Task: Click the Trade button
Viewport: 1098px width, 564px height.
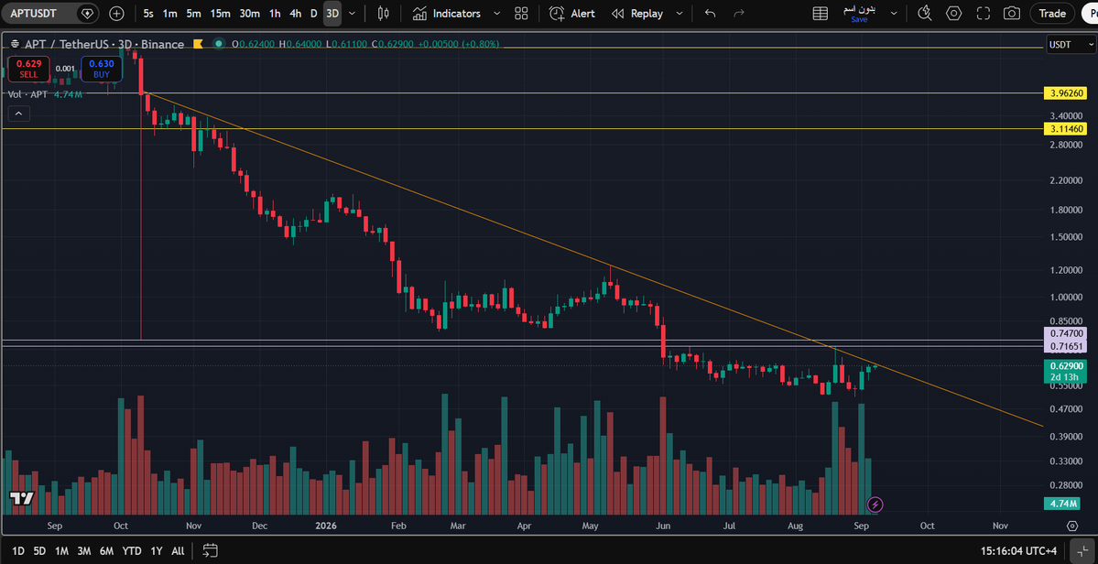Action: click(1052, 14)
